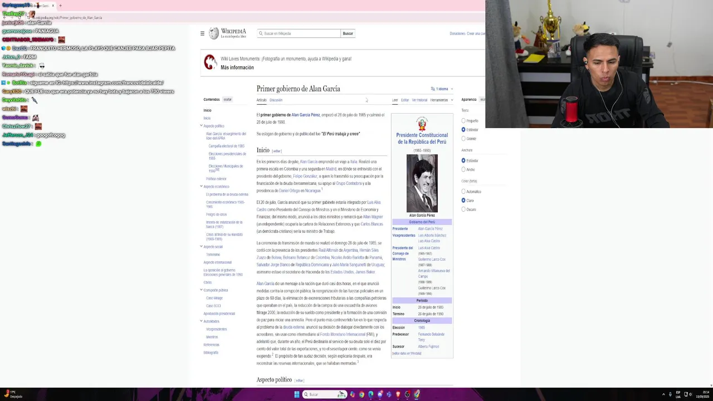Open the Alan García Pérez link in intro

305,115
